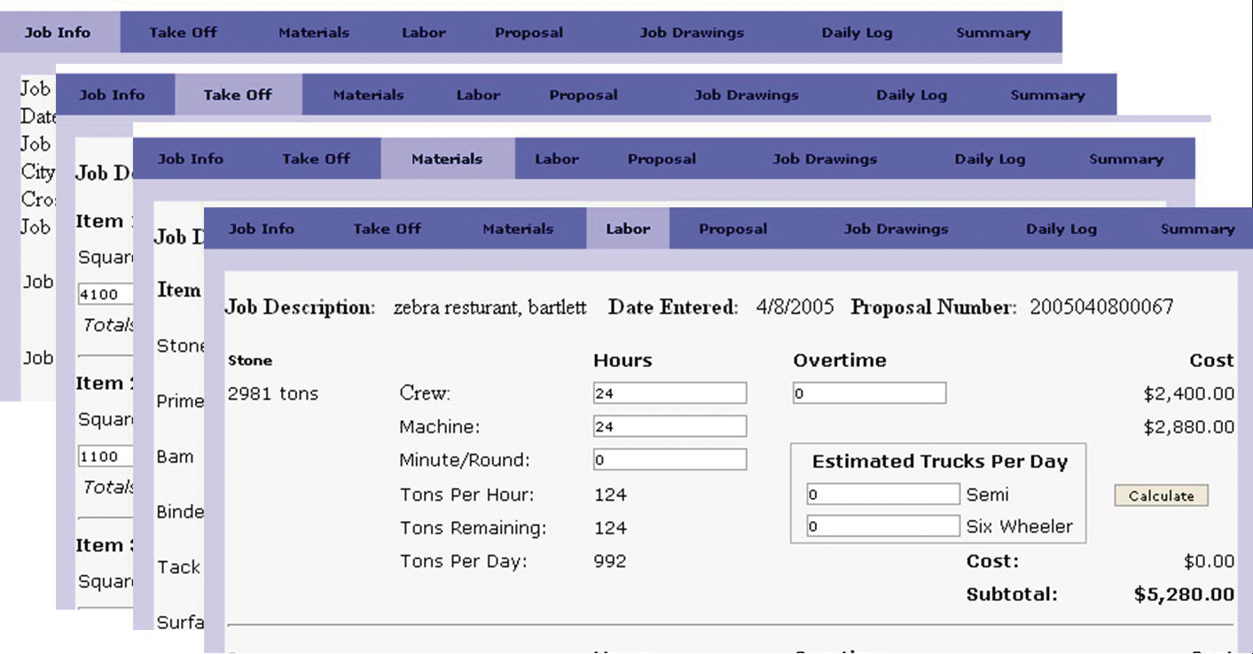Open Materials tab in the Job Info window
The height and width of the screenshot is (654, 1253).
(314, 33)
